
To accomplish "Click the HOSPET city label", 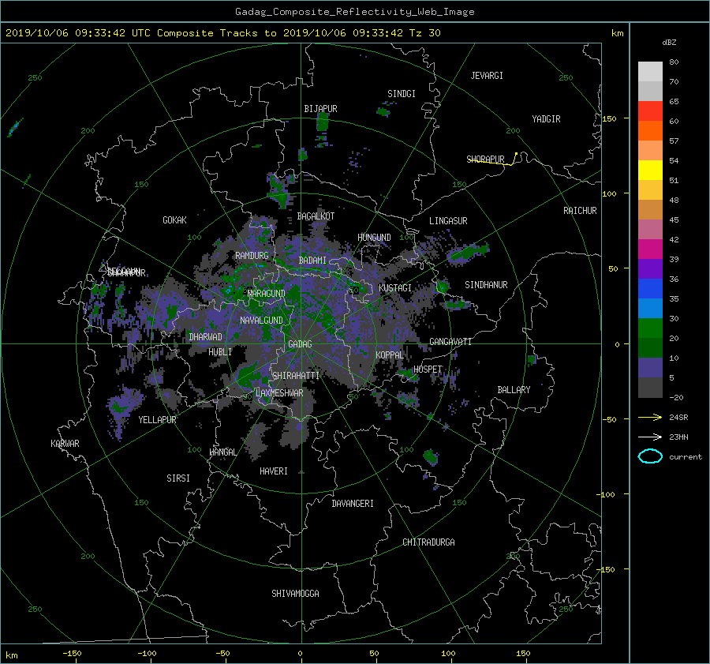I will click(x=428, y=370).
